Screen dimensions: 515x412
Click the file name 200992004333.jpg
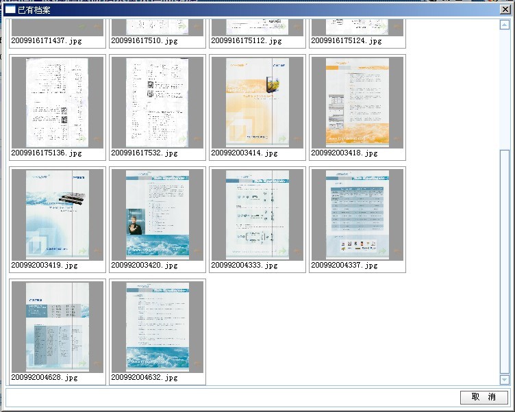click(244, 266)
